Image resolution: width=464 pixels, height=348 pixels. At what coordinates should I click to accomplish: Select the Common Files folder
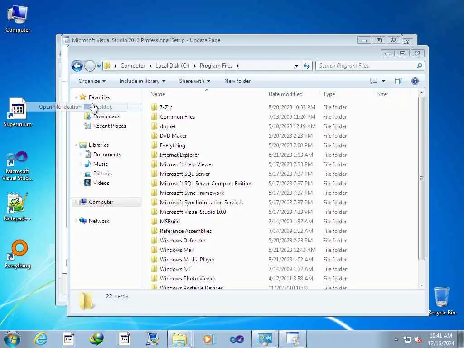177,117
